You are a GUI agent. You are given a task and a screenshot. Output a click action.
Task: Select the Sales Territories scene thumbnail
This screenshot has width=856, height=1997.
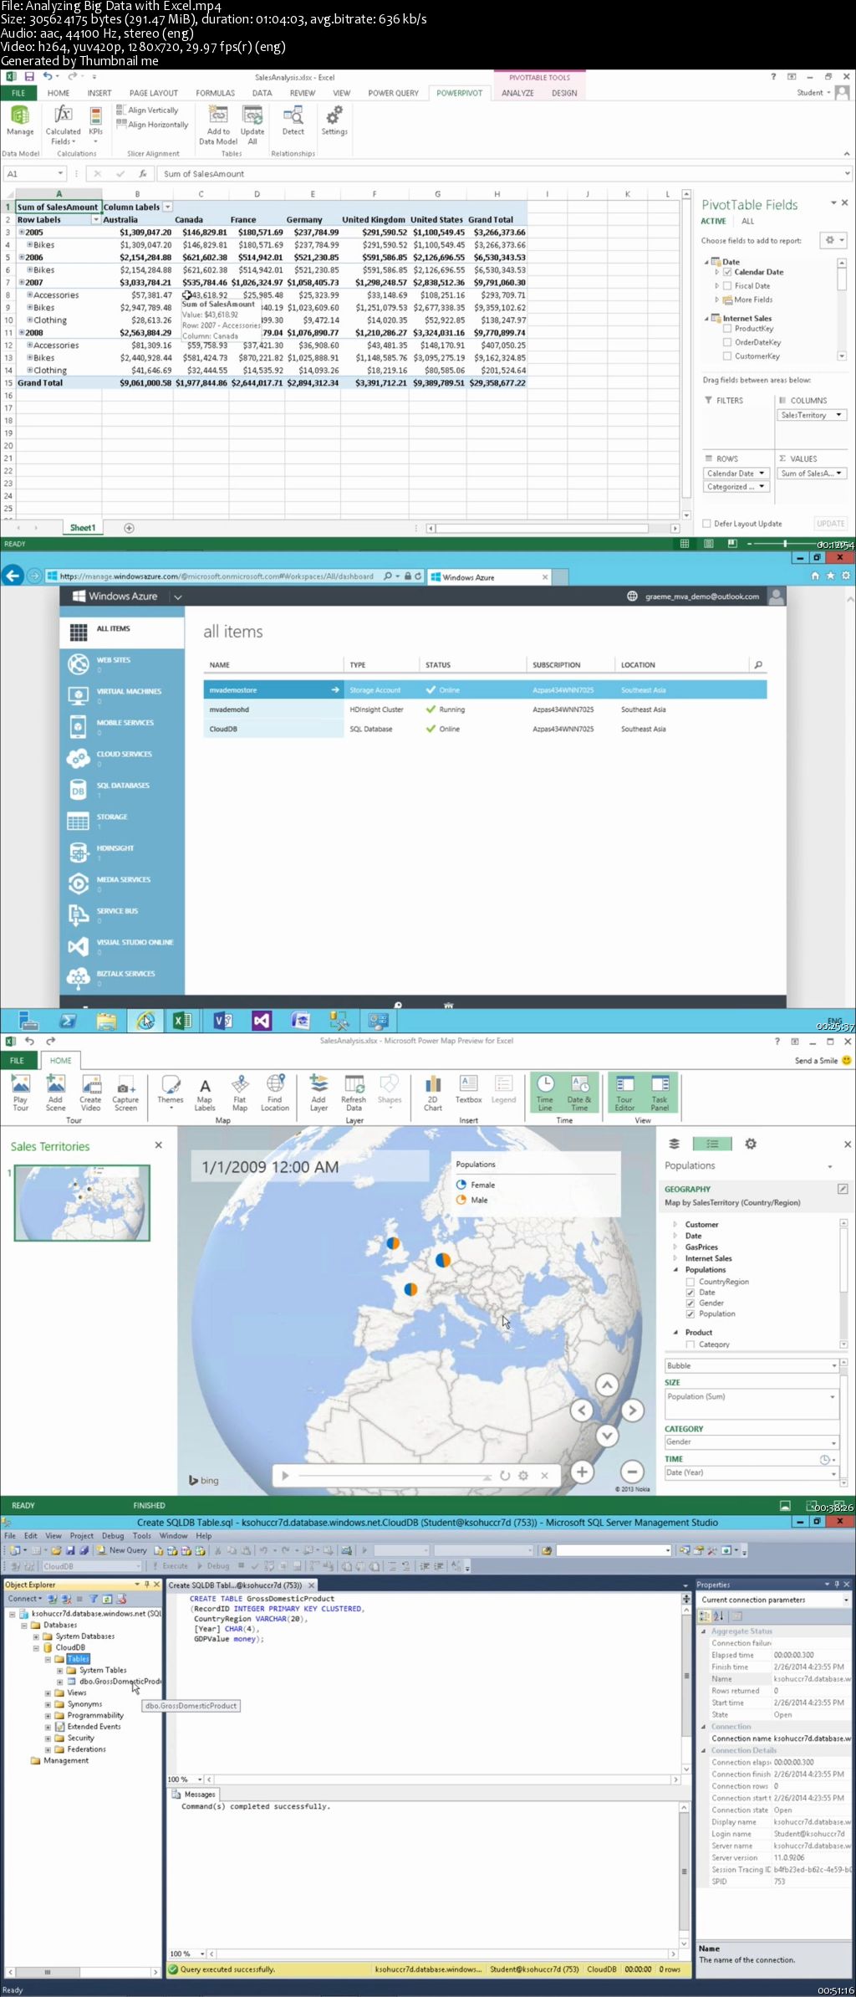point(82,1202)
